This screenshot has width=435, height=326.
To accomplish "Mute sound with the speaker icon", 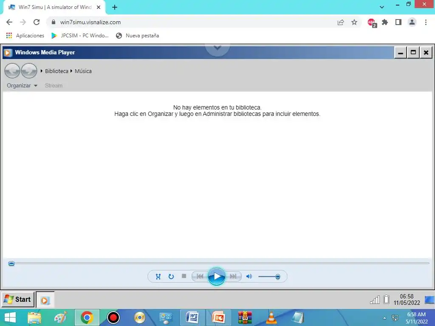I will [249, 276].
